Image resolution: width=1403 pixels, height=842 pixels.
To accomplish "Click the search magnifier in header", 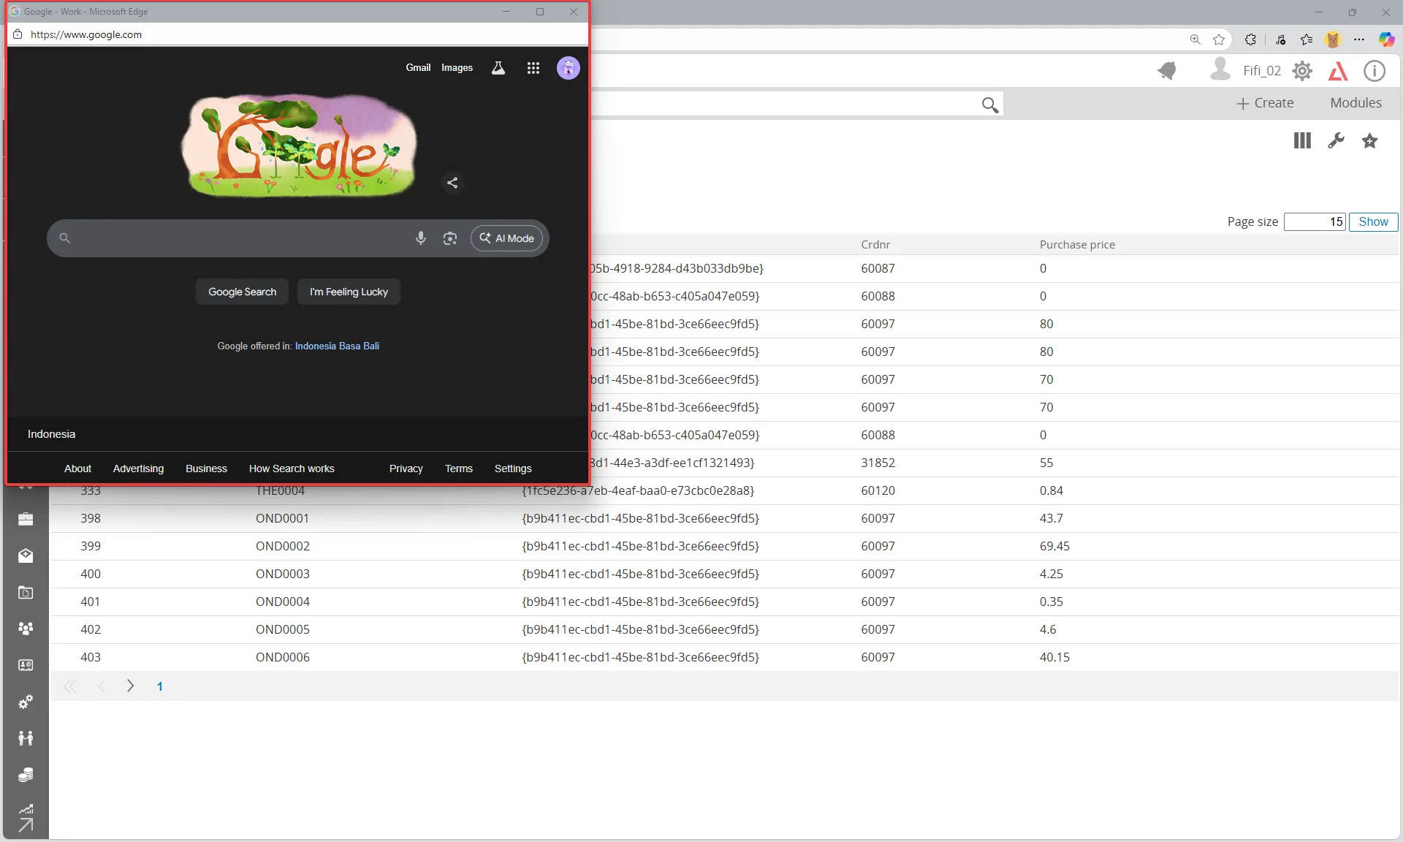I will pos(990,105).
